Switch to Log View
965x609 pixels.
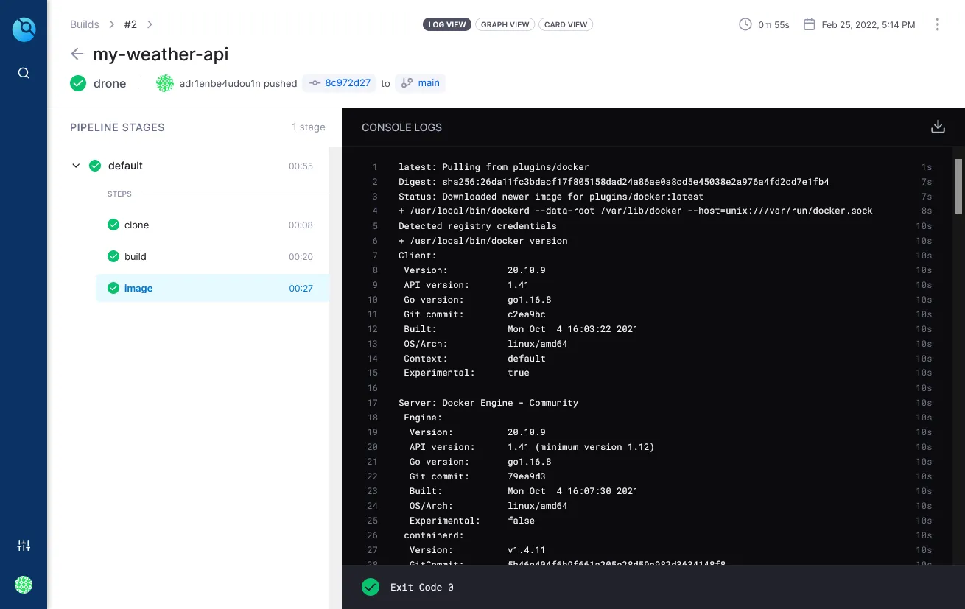(x=447, y=24)
